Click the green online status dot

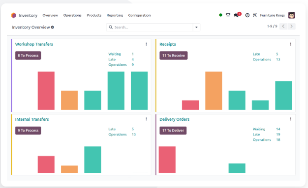pyautogui.click(x=220, y=15)
